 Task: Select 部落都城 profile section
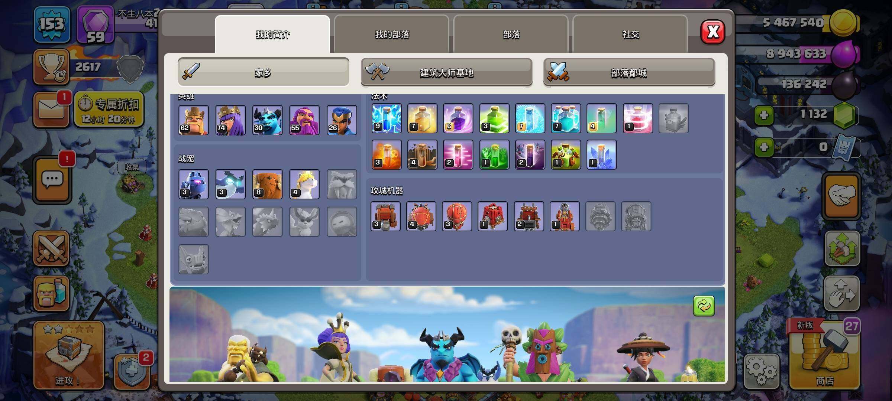pos(629,72)
